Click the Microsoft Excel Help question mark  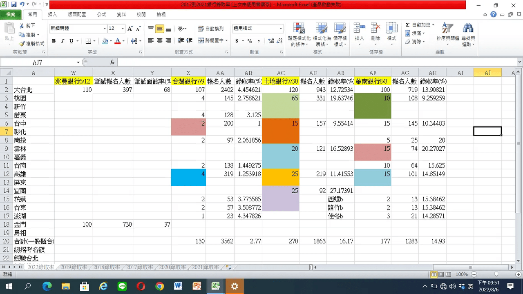pos(494,14)
